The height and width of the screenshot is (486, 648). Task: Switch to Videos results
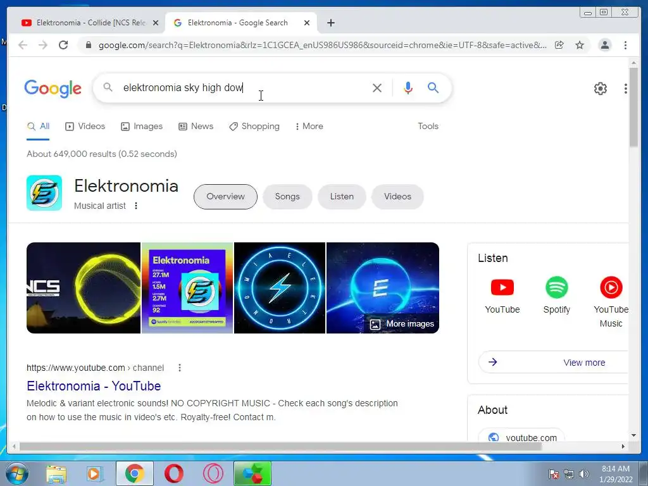[x=85, y=127]
